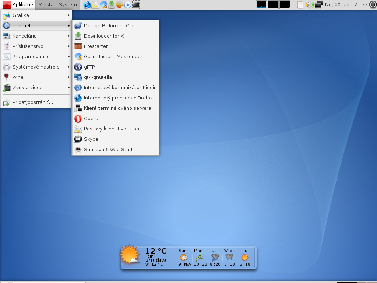
Task: Open the clipboard applet in the panel
Action: pos(300,5)
